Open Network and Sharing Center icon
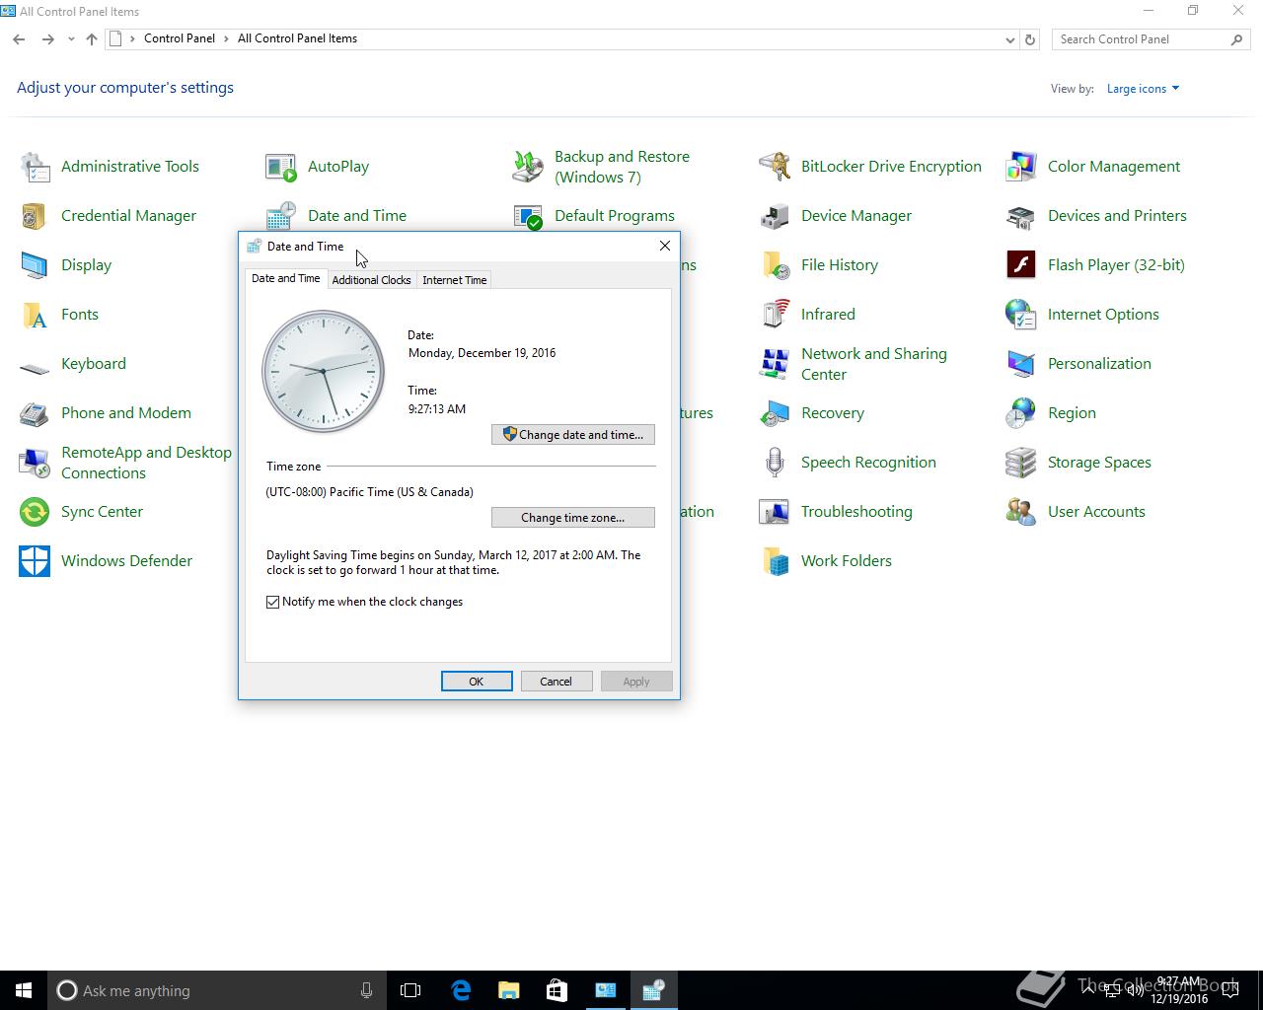This screenshot has height=1010, width=1263. pyautogui.click(x=775, y=364)
